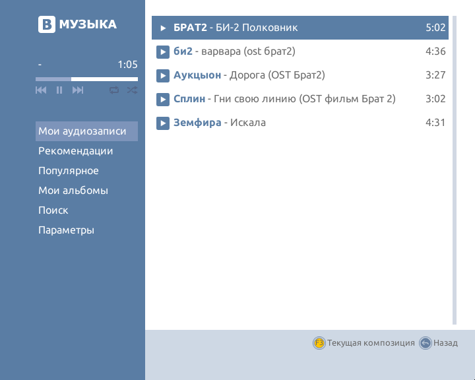Click the Назад label
This screenshot has height=380, width=475.
[445, 343]
